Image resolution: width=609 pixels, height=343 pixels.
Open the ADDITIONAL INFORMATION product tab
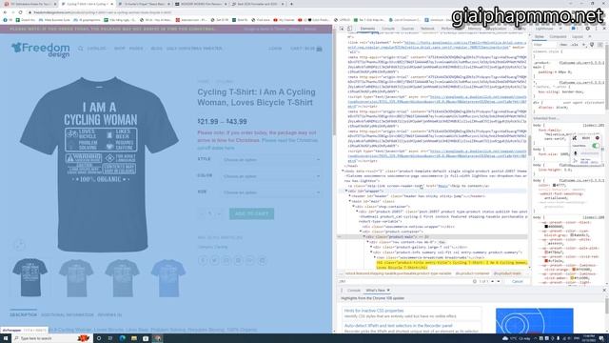(68, 314)
